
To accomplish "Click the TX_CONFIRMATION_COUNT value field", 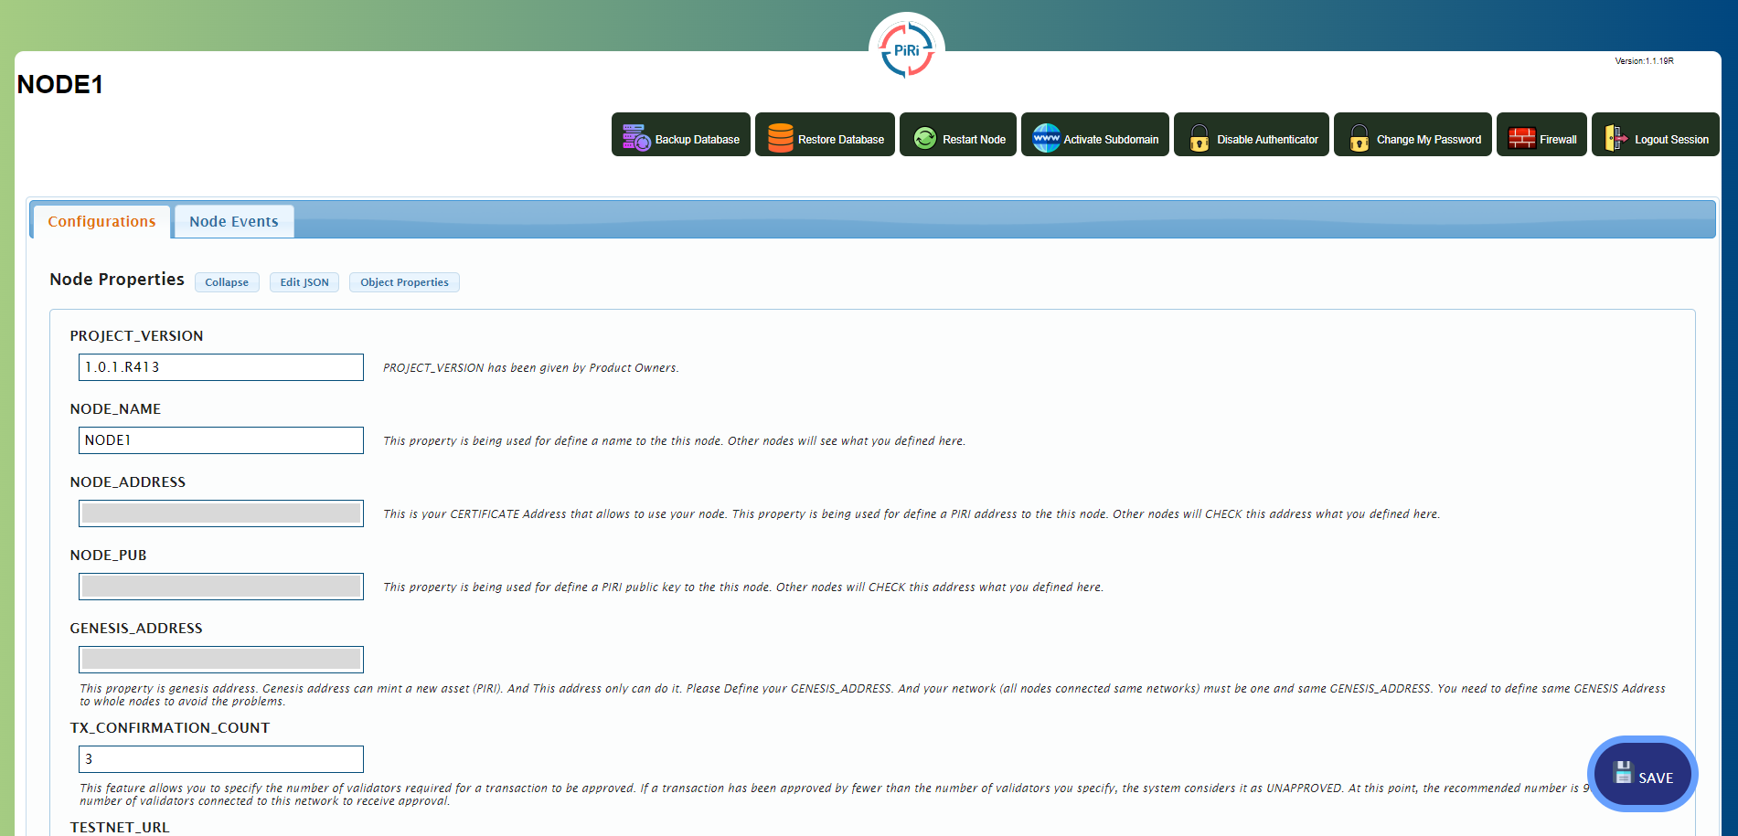I will coord(219,758).
